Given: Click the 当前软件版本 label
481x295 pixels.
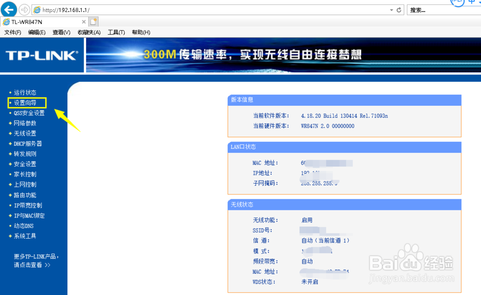Looking at the screenshot, I should point(271,116).
